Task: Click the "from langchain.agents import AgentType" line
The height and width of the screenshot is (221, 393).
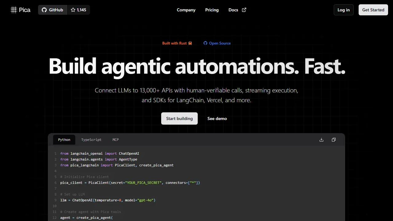Action: coord(99,159)
